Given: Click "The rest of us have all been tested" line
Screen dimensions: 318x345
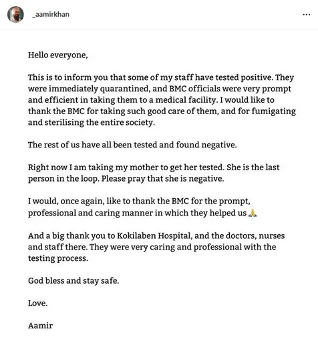Looking at the screenshot, I should pos(132,145).
